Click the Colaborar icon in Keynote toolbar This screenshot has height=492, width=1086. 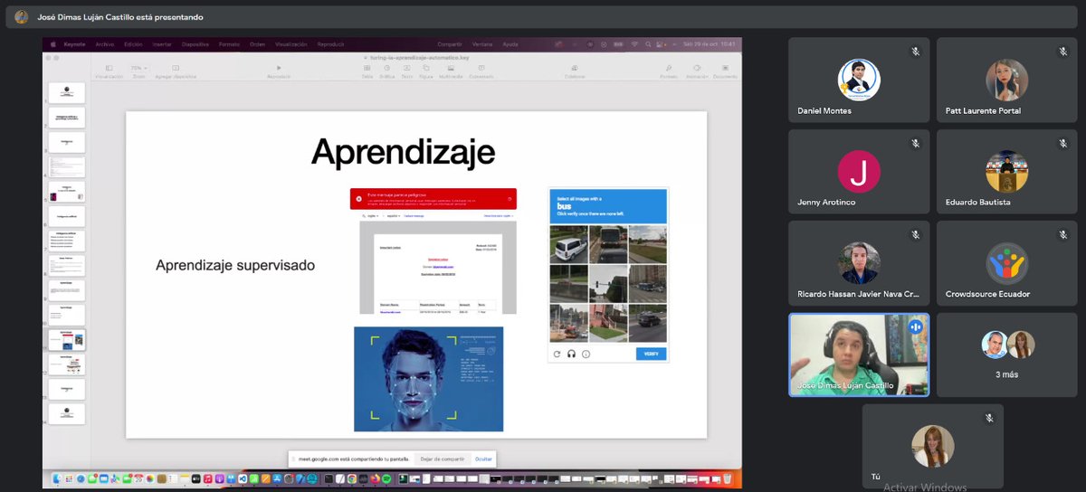tap(575, 68)
